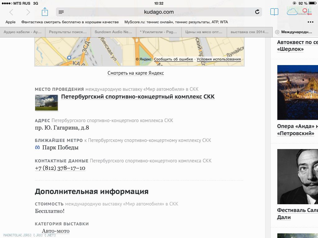Open the Авто-мото category link
Screen dimensions: 318x238
56,231
